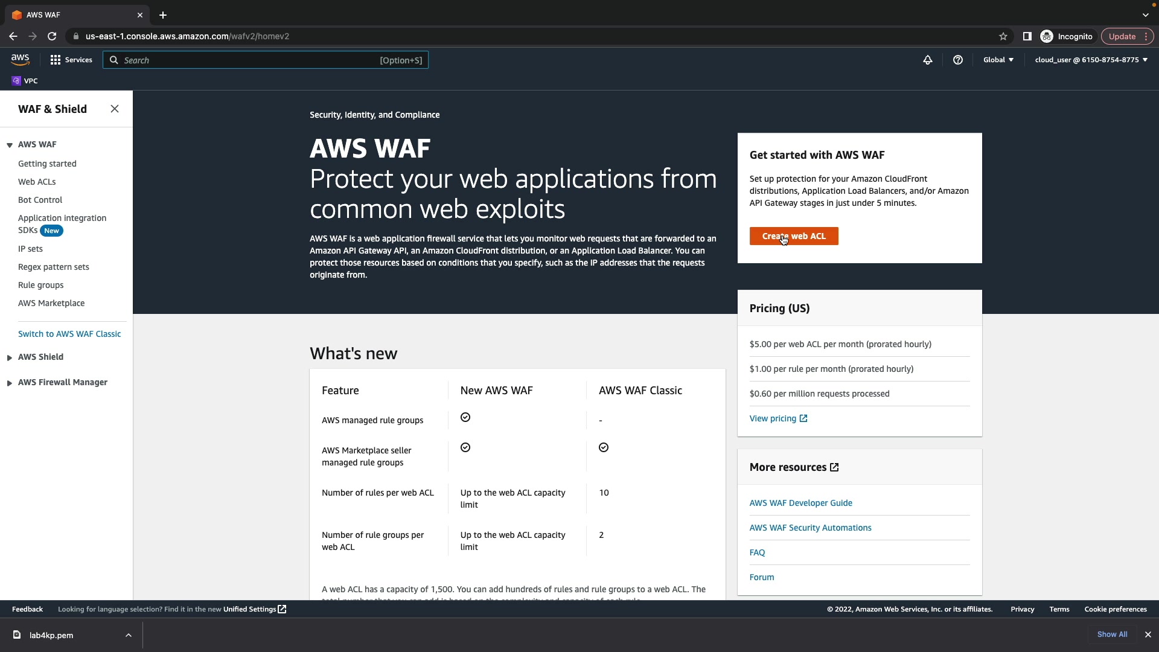This screenshot has height=652, width=1159.
Task: Select IP sets in the sidebar
Action: pos(30,249)
